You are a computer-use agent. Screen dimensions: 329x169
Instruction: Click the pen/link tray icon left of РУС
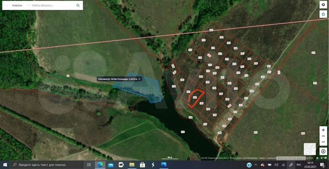[x=291, y=165]
